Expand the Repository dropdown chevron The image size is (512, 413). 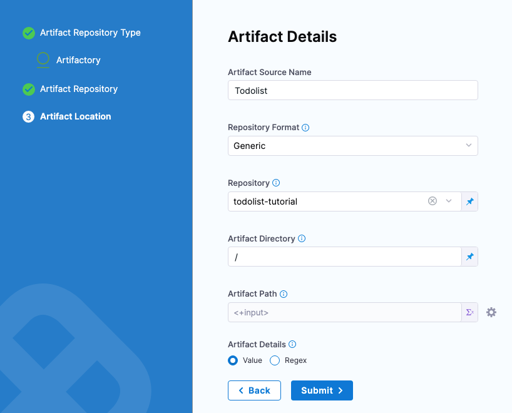point(448,201)
